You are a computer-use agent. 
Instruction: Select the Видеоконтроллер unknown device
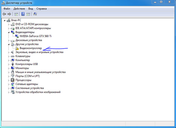click(31, 48)
